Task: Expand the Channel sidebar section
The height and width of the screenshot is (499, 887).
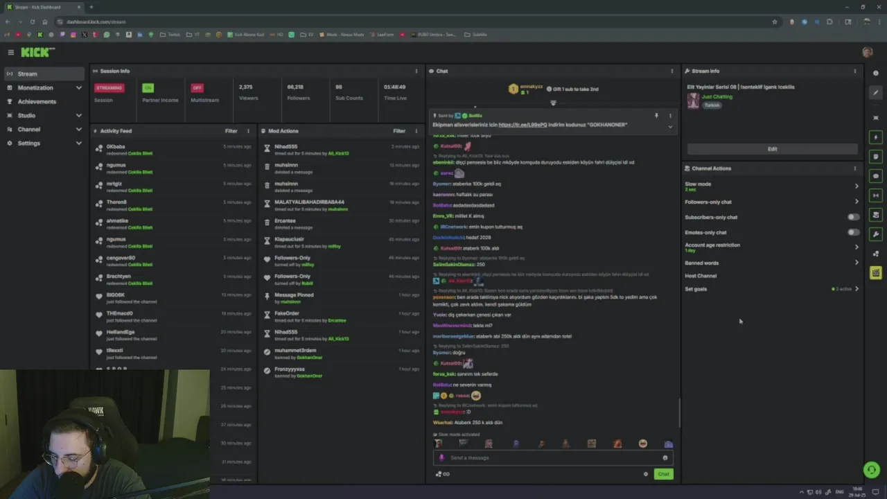Action: point(78,130)
